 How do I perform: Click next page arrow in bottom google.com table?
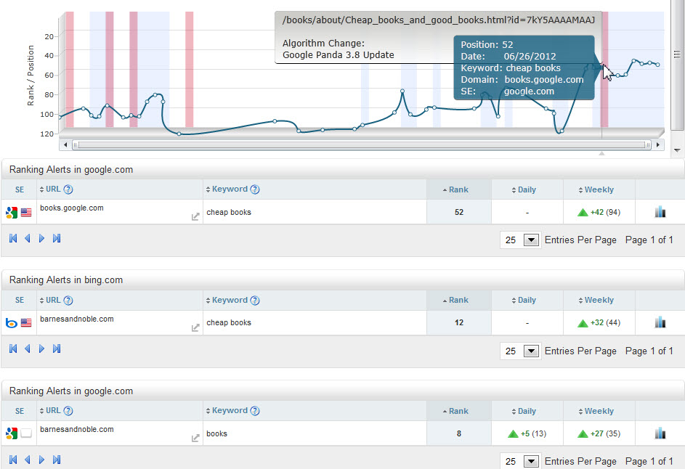click(41, 459)
